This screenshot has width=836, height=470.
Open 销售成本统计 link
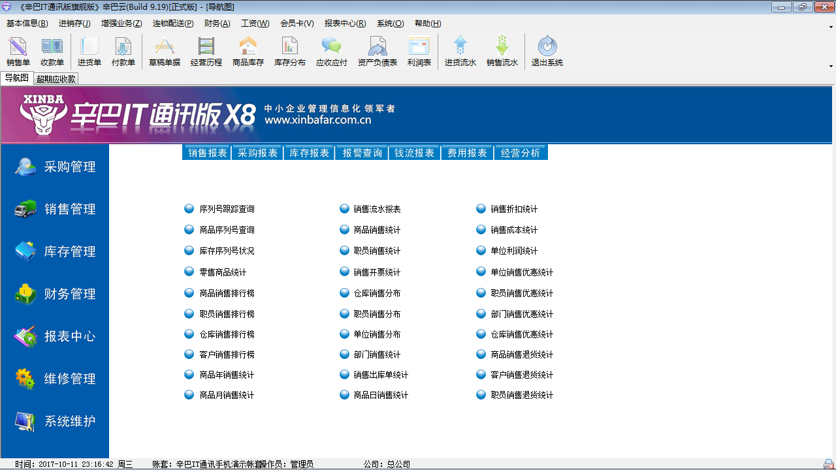click(514, 230)
